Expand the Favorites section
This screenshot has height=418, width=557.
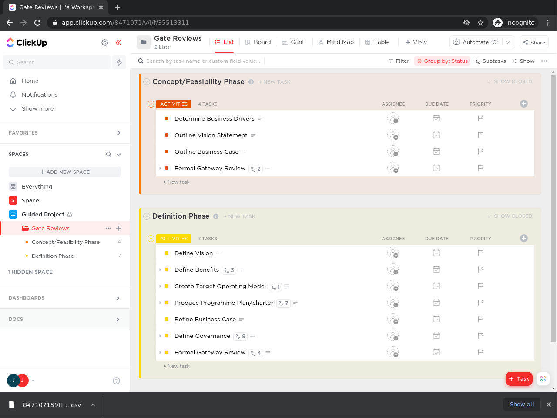(119, 133)
